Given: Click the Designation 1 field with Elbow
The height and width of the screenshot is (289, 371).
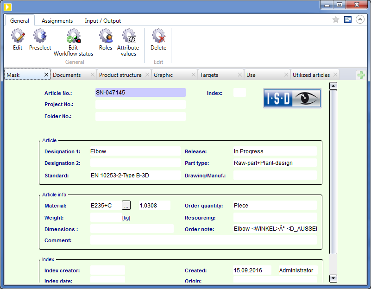Looking at the screenshot, I should (135, 151).
